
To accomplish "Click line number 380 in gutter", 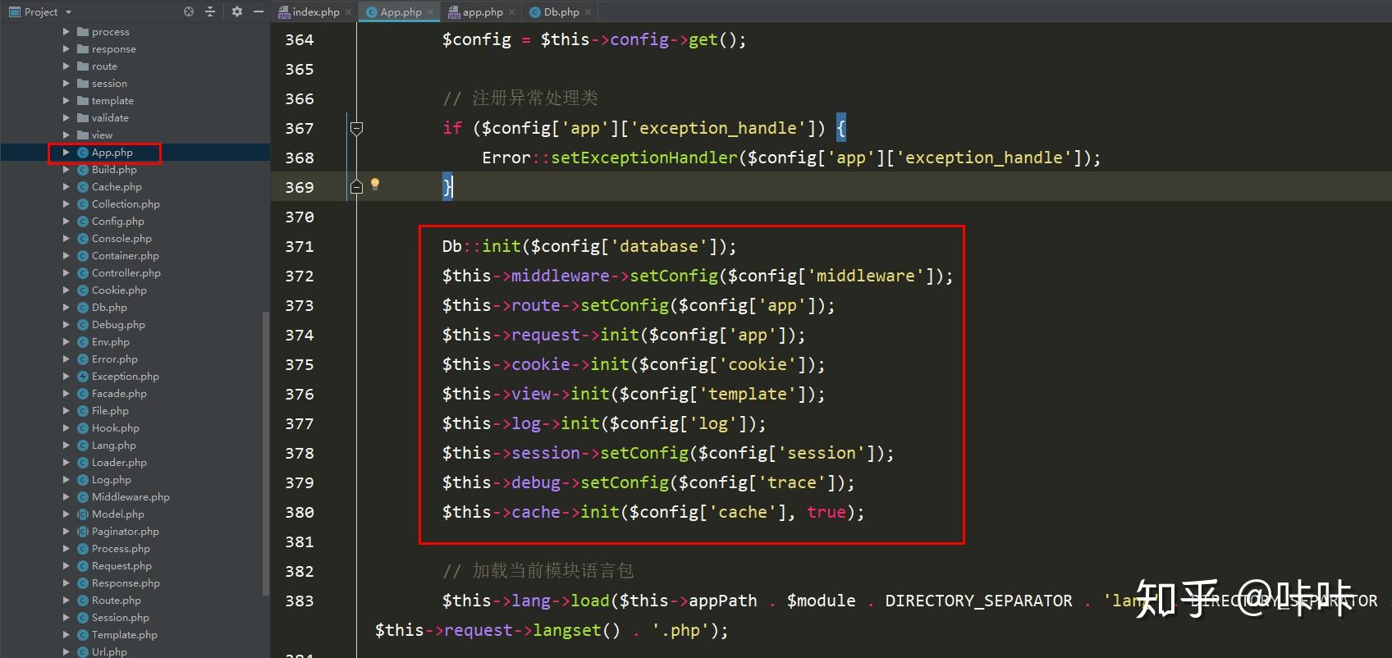I will coord(300,512).
